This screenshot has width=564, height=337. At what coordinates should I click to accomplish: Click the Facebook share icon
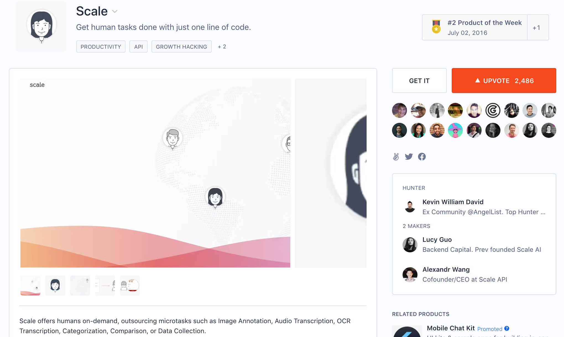(x=422, y=157)
